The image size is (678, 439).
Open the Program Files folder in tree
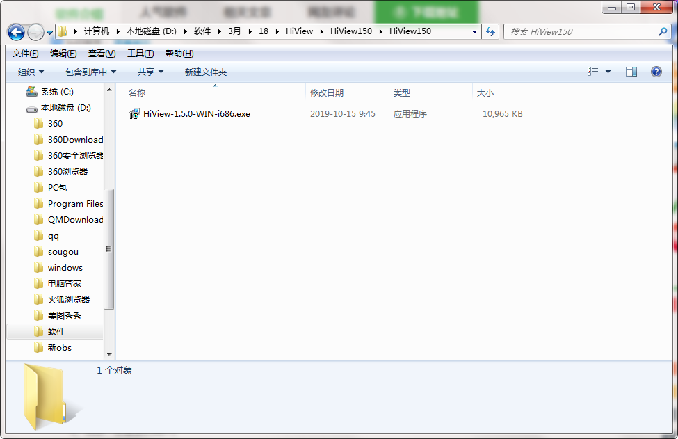click(75, 204)
